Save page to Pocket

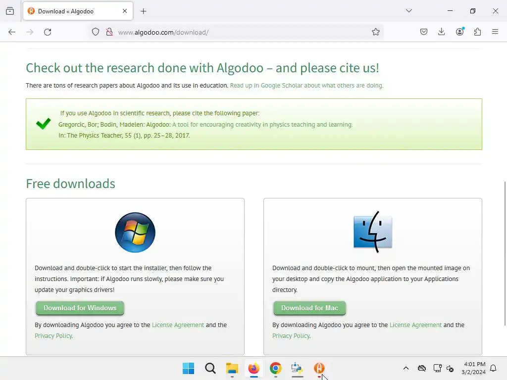click(424, 32)
